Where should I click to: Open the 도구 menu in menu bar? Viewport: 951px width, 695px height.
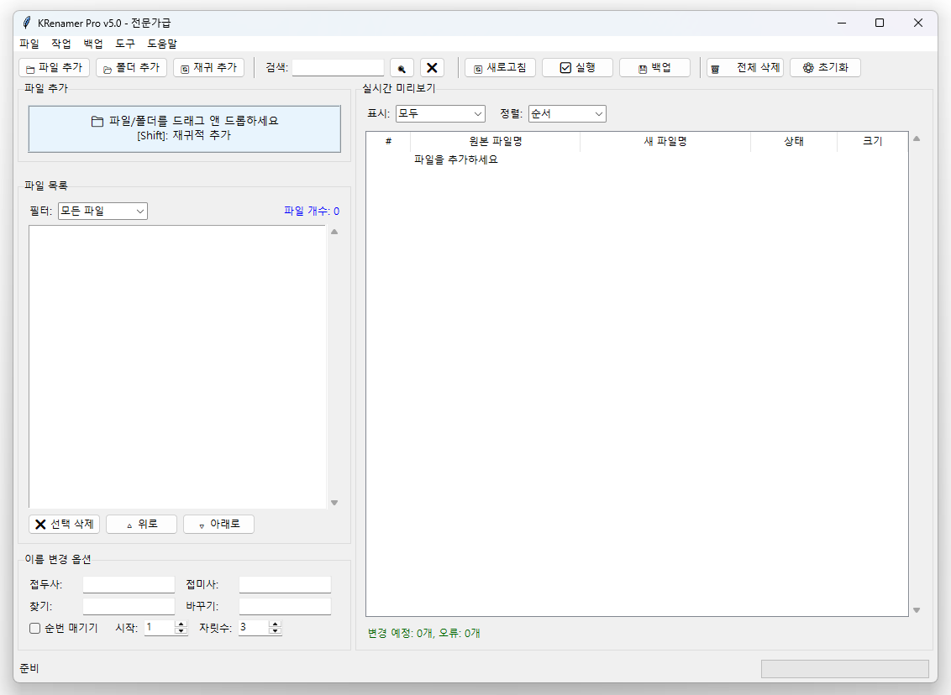coord(125,43)
